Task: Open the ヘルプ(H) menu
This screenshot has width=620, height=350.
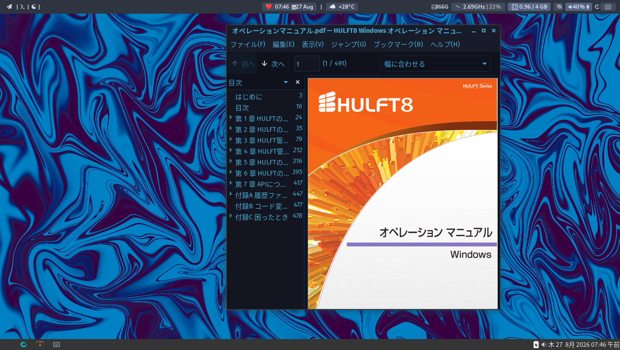Action: [x=445, y=44]
